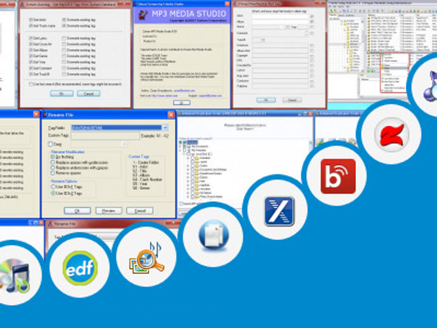The height and width of the screenshot is (328, 437).
Task: Click Cancel in the tag editor dialog
Action: coord(292,100)
